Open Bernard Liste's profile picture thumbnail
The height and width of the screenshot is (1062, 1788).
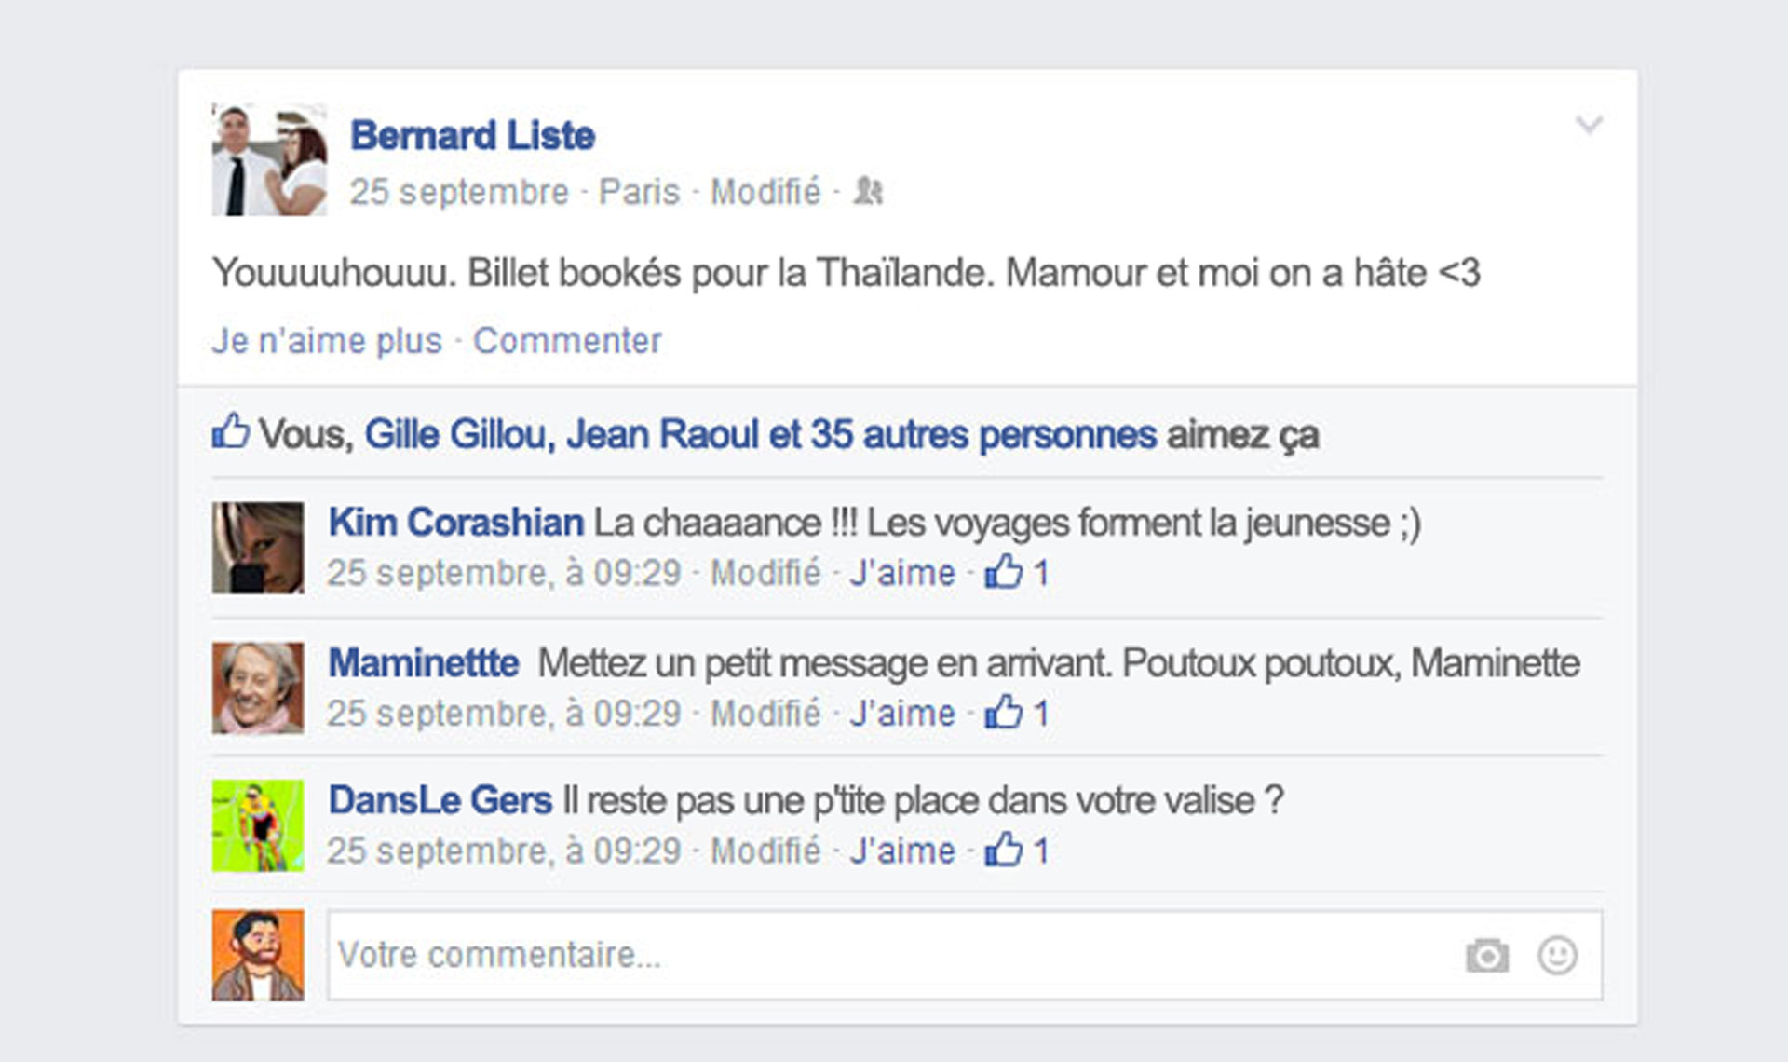[x=269, y=159]
